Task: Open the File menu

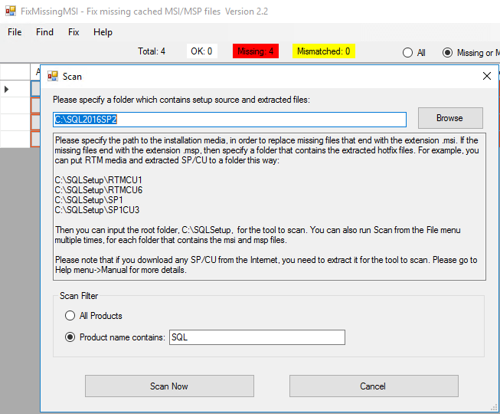Action: coord(15,32)
